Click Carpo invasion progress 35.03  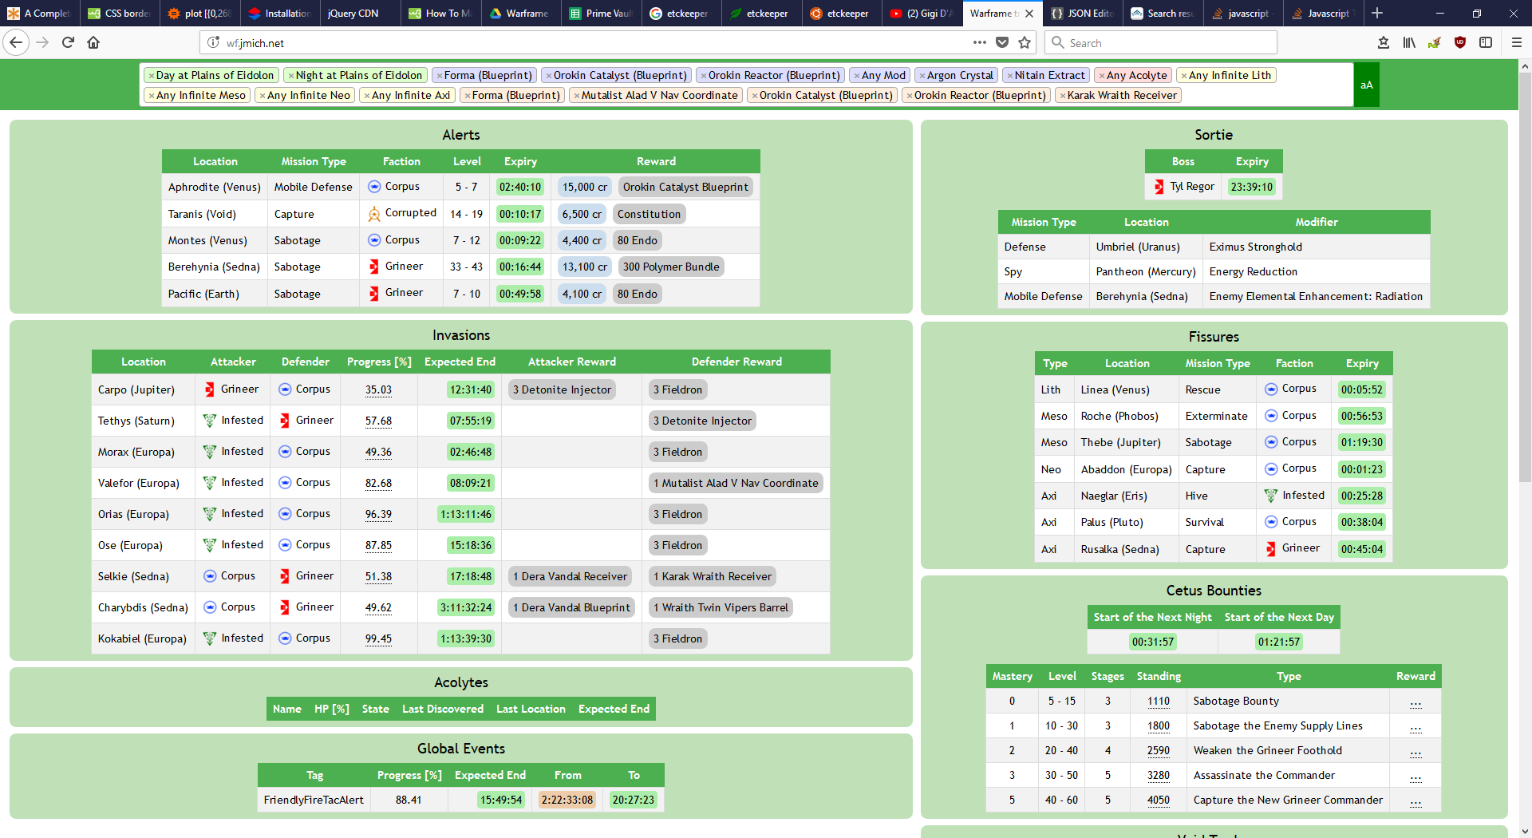[378, 390]
